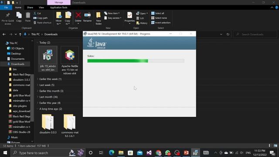Open Google Chrome from taskbar
Viewport: 279px width, 157px height.
(158, 153)
